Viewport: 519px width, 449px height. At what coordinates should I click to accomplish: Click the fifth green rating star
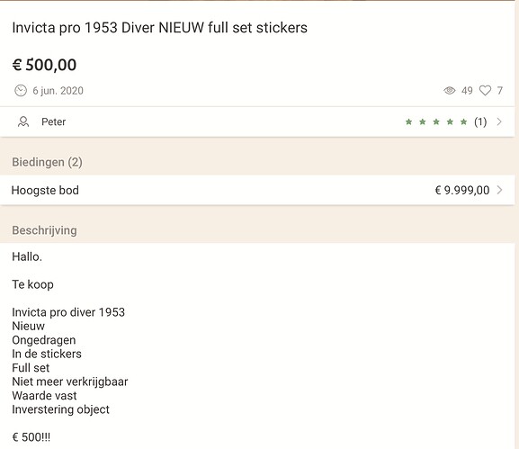pos(464,121)
